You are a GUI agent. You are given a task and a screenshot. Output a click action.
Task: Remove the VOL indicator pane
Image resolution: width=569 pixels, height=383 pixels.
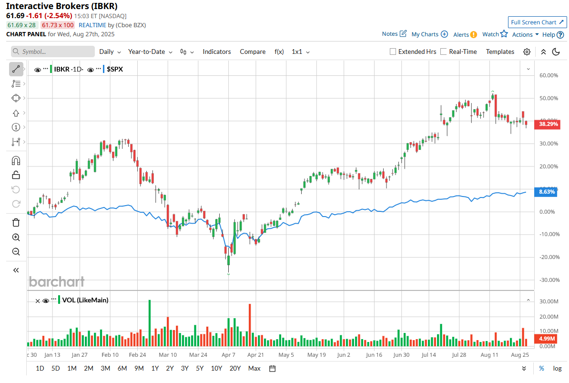pyautogui.click(x=37, y=301)
